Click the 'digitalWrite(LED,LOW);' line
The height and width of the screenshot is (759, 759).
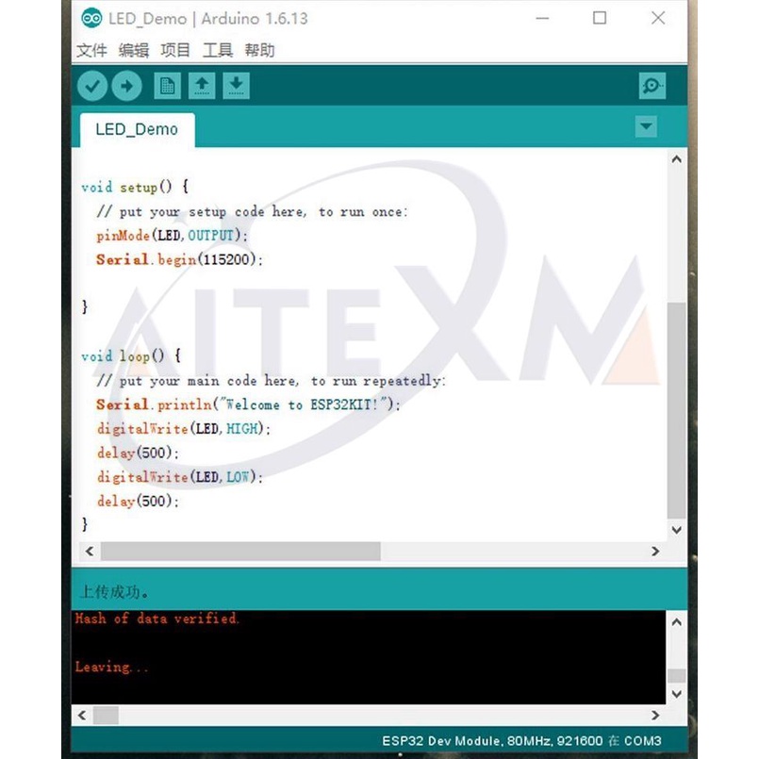pos(180,477)
